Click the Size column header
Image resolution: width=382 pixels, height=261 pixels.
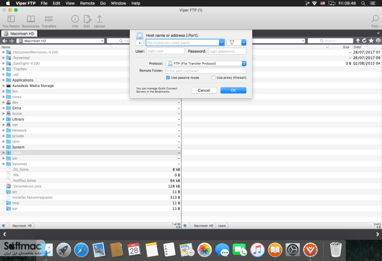tap(346, 47)
